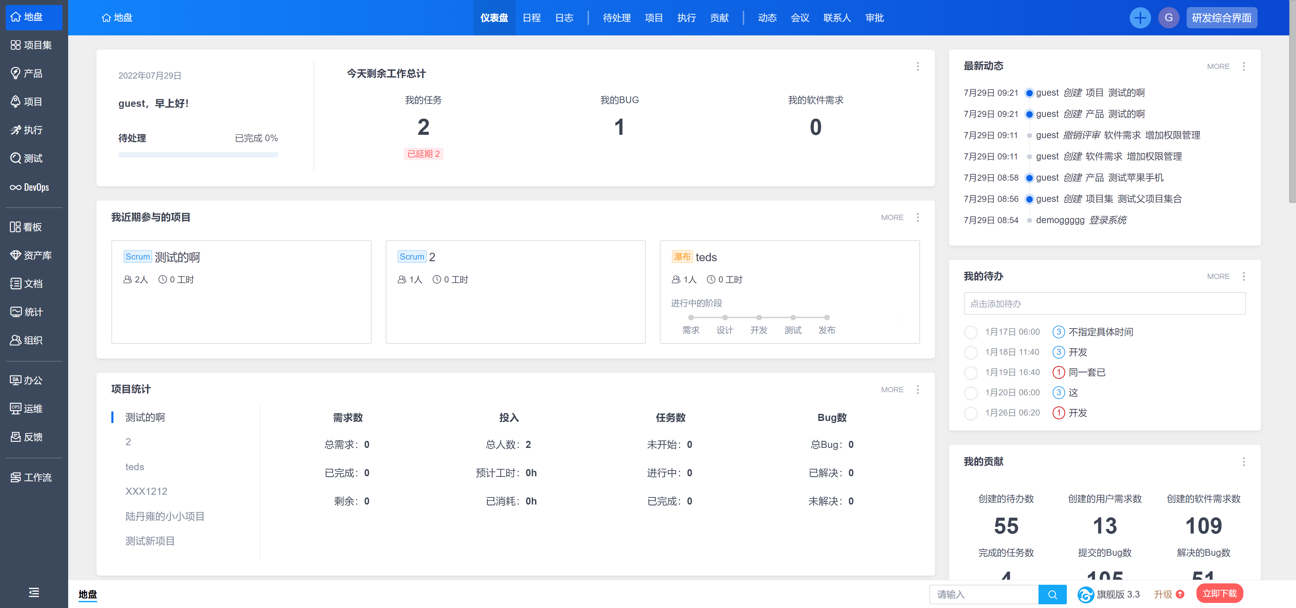
Task: Tick the 1月26日 开发 todo circle
Action: click(971, 413)
